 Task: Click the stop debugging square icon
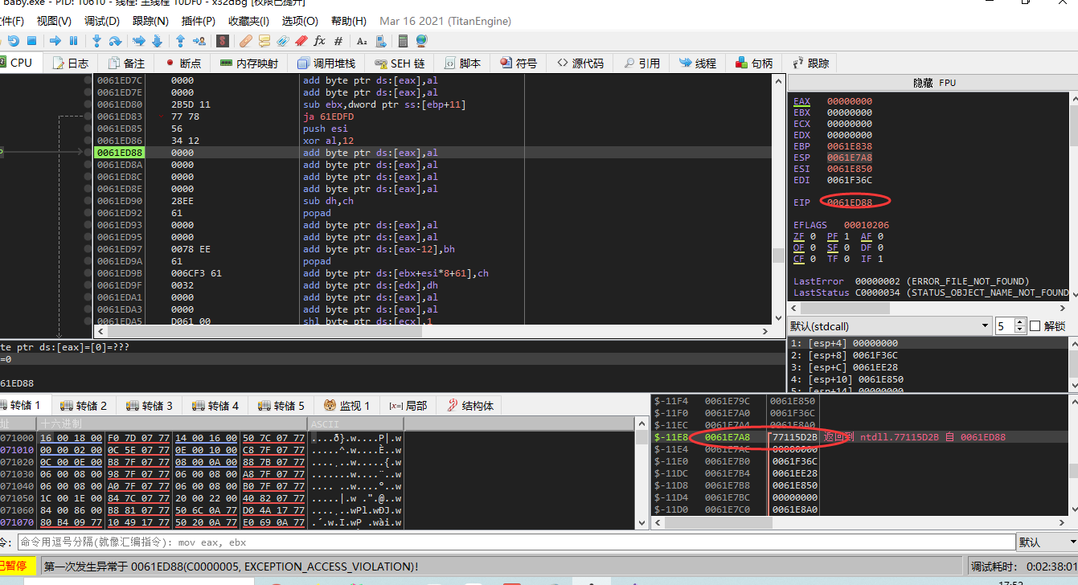[31, 41]
